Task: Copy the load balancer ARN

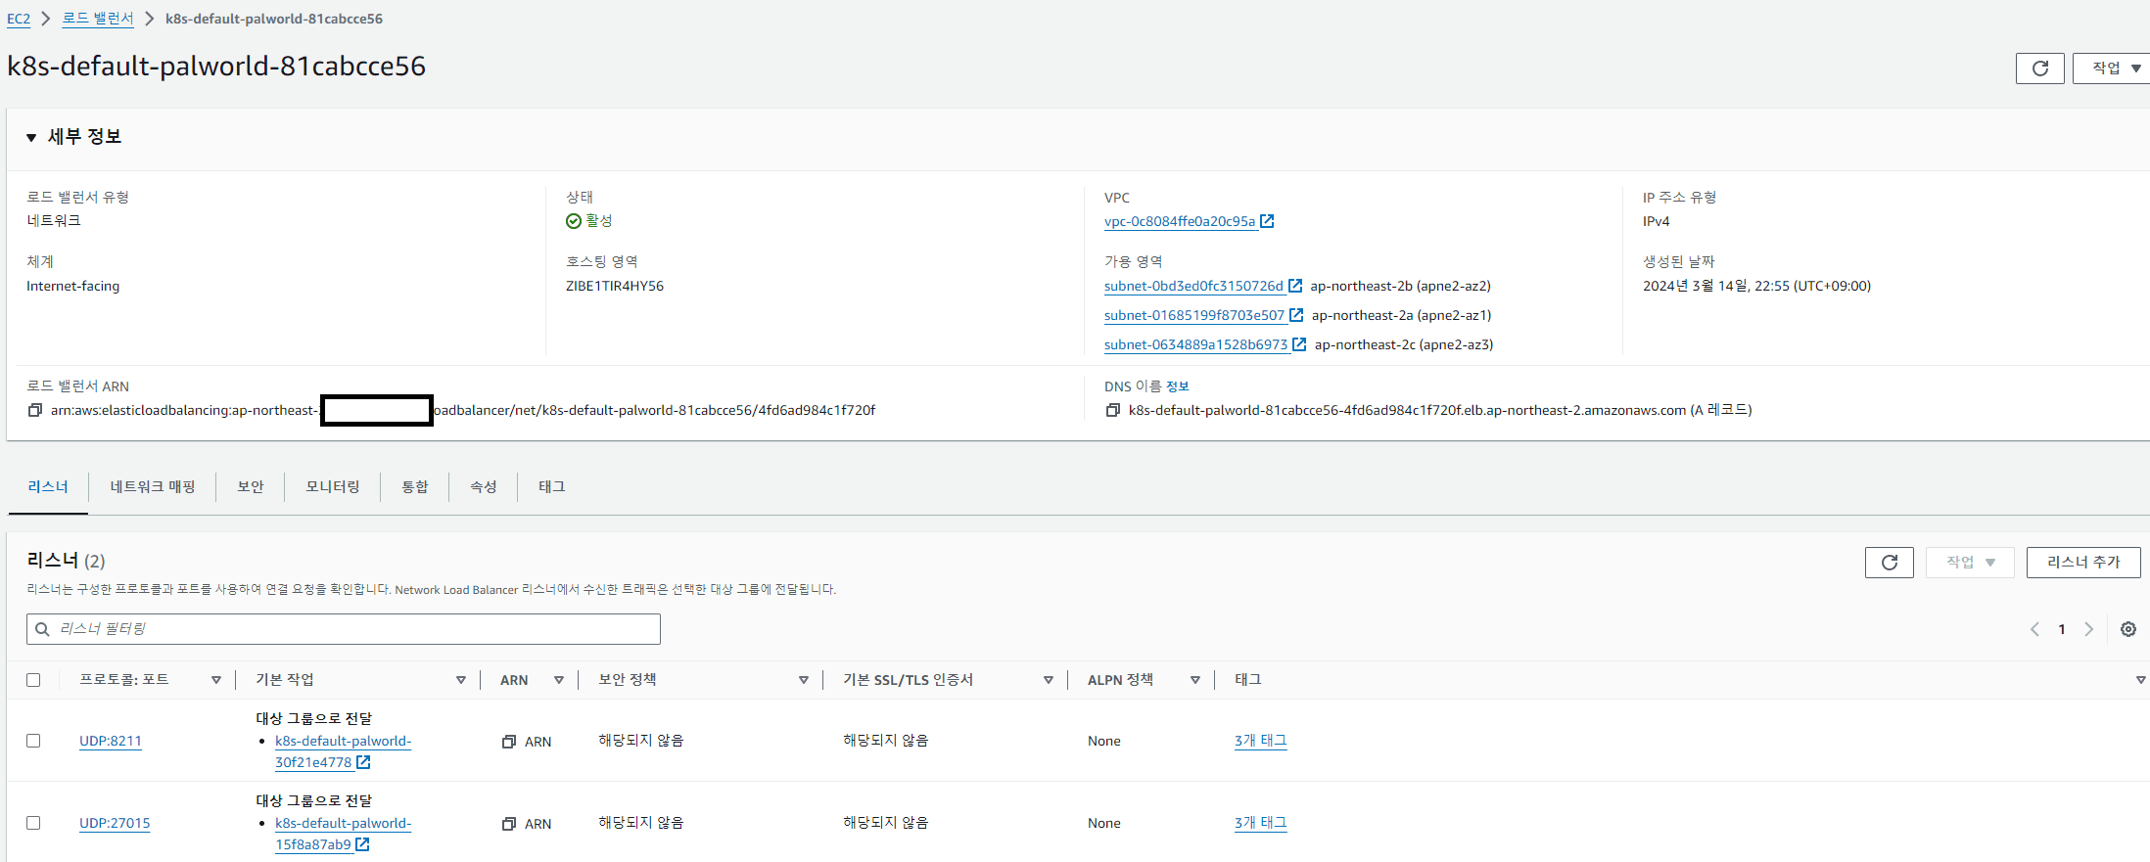Action: [35, 410]
